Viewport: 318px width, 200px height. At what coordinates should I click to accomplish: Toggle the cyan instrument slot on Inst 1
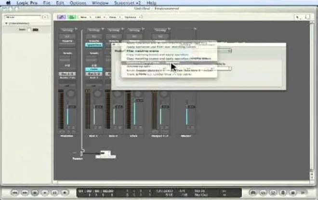click(x=94, y=69)
